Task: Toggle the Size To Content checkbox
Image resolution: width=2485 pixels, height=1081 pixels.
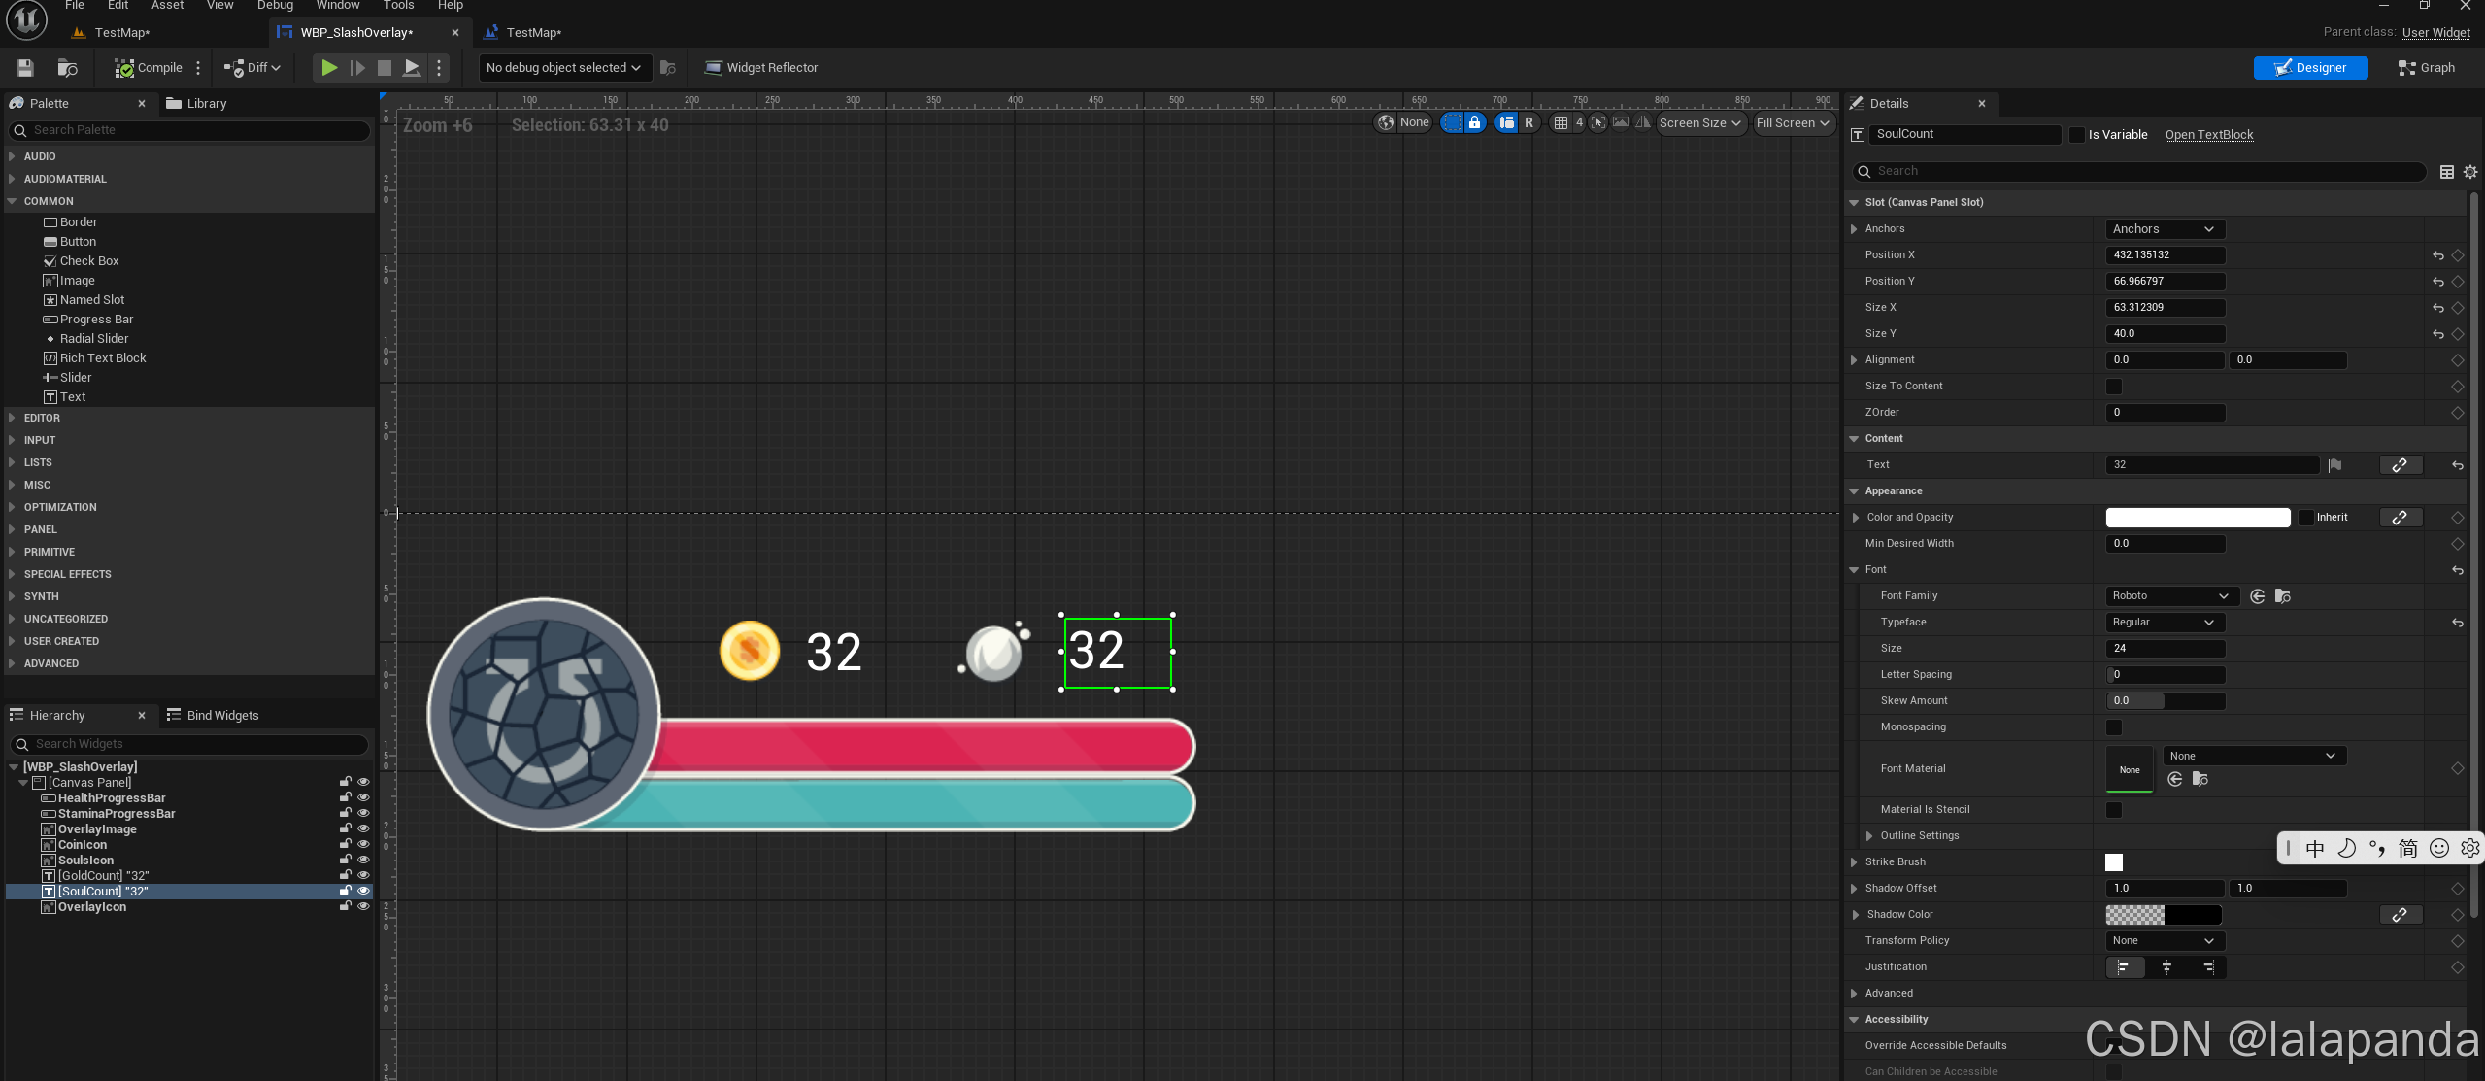Action: (2114, 387)
